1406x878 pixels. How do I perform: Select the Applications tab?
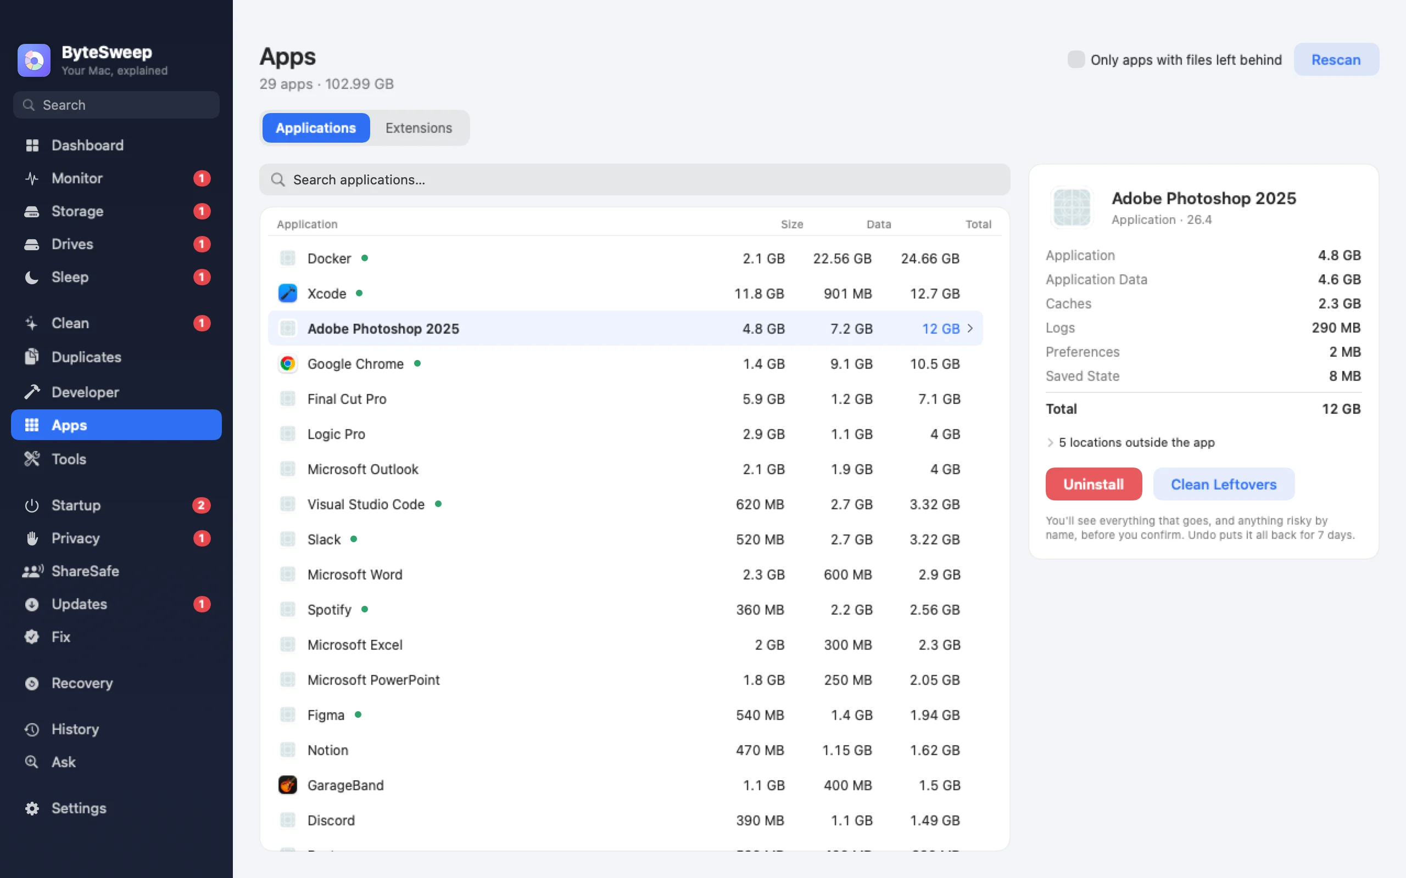(x=315, y=128)
